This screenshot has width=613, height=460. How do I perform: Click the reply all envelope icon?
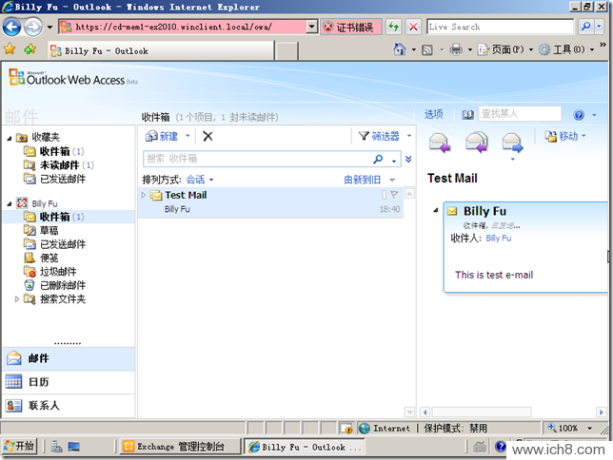477,143
